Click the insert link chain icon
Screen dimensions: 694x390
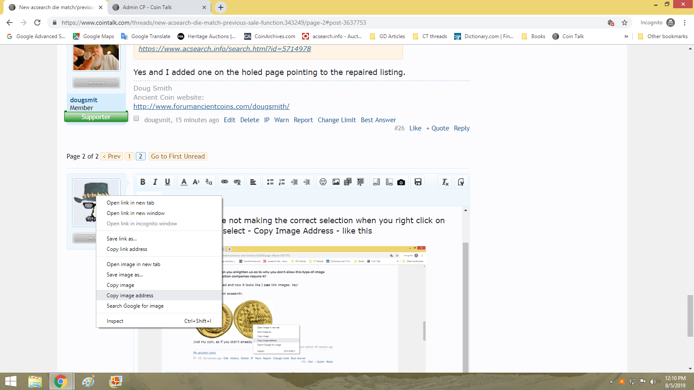[x=224, y=182]
